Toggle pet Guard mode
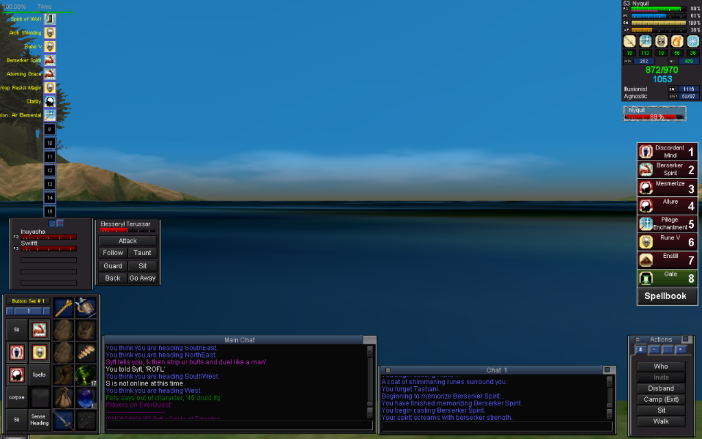702x439 pixels. [x=113, y=266]
